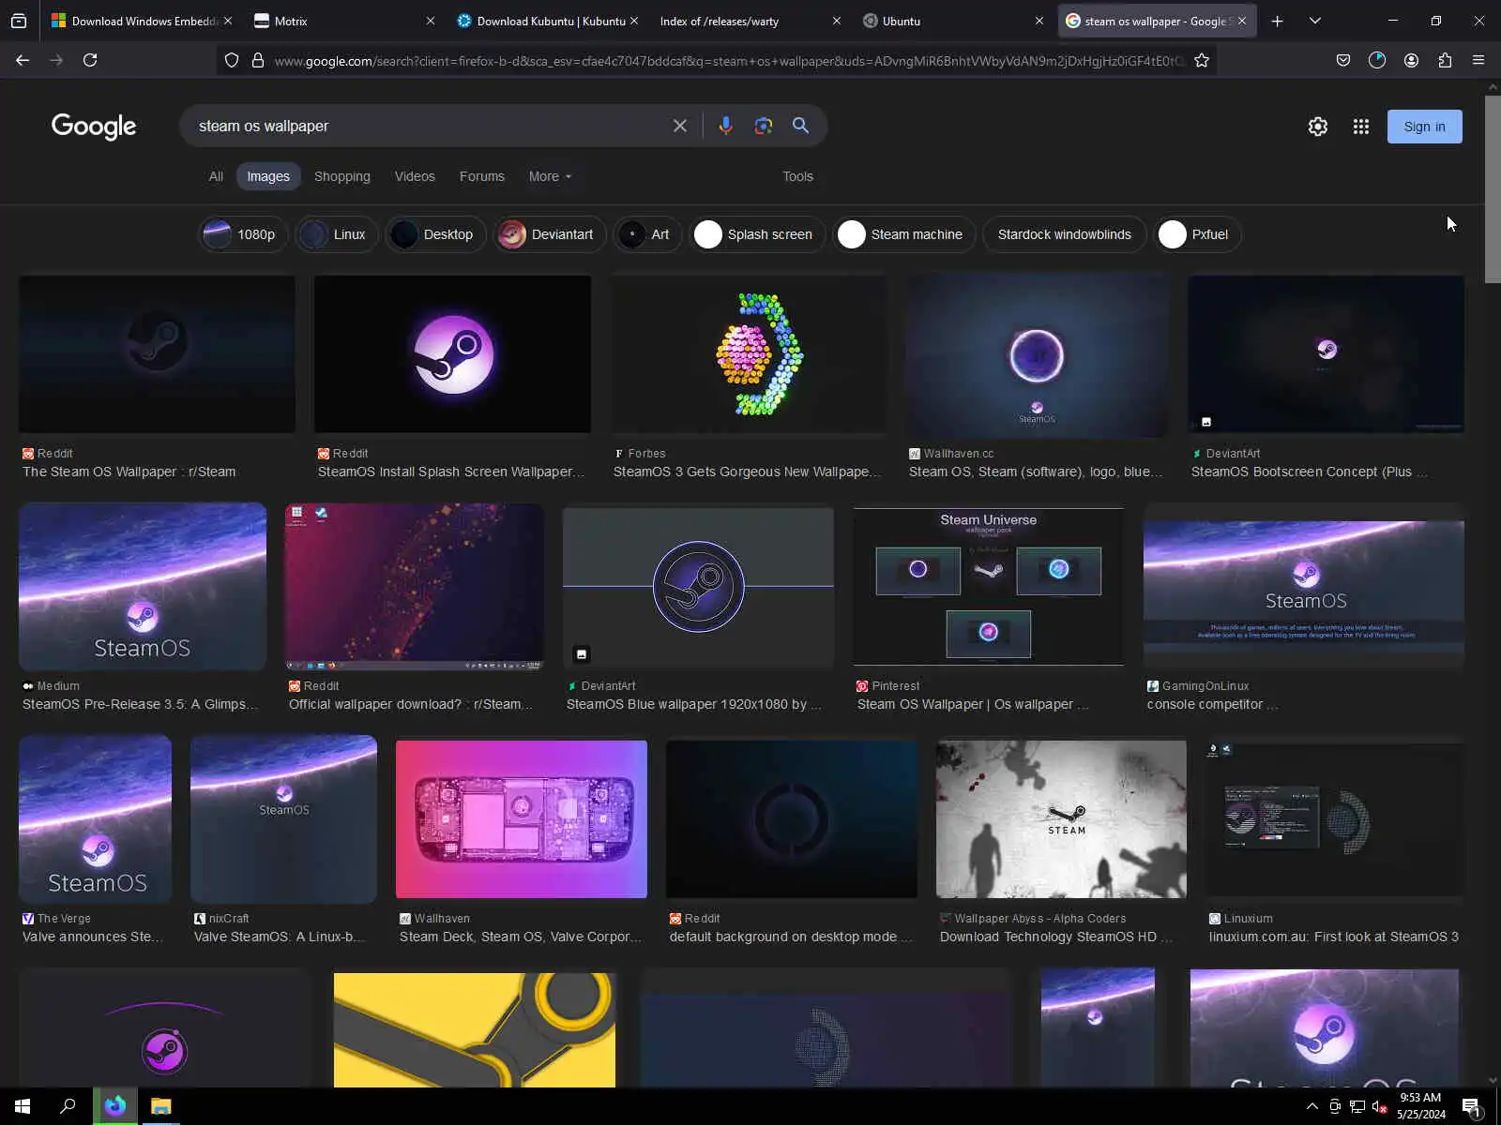Open tracking protection shield icon
This screenshot has width=1501, height=1125.
pos(232,60)
